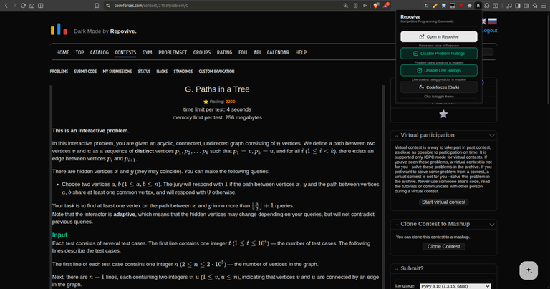Screen dimensions: 550x289
Task: Open the CALENDAR menu item
Action: click(x=278, y=52)
